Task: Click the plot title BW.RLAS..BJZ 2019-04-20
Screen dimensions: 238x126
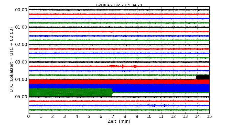Action: pos(119,5)
